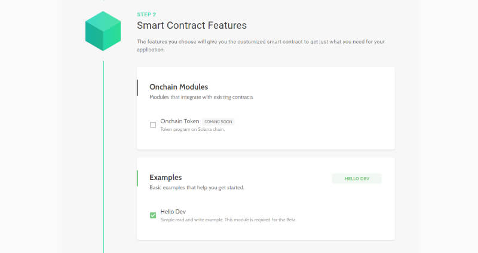Click the green accent bar beside Examples
This screenshot has width=478, height=253.
(x=137, y=178)
